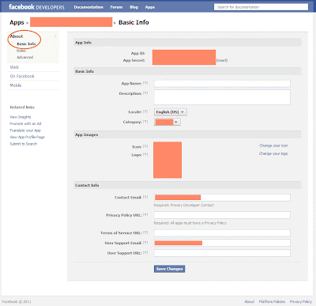The height and width of the screenshot is (306, 316).
Task: Click the Change your logo link
Action: pyautogui.click(x=273, y=153)
